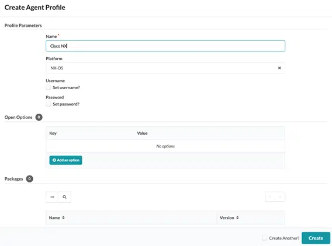Clear the NX-OS platform selection

279,68
